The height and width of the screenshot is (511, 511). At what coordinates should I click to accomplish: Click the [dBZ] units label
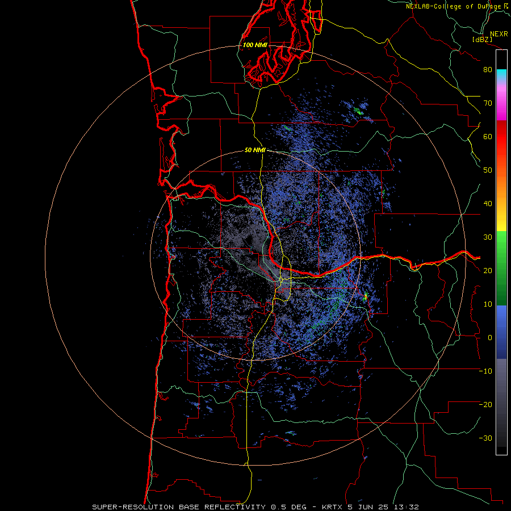pyautogui.click(x=482, y=40)
